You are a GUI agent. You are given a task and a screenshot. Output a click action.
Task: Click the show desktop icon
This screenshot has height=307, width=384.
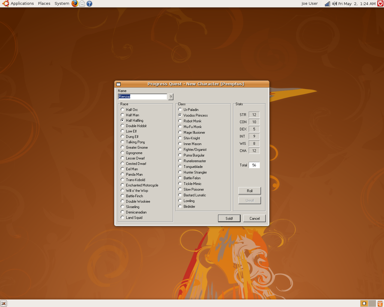tap(4, 303)
